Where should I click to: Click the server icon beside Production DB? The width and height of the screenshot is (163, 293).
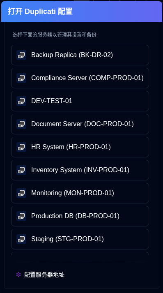click(x=21, y=216)
